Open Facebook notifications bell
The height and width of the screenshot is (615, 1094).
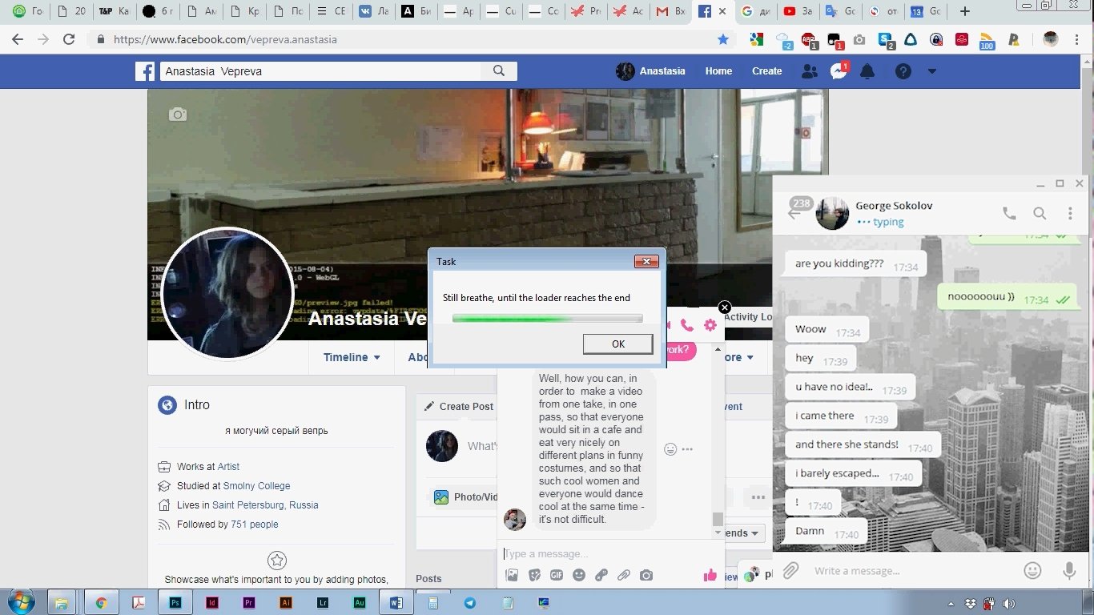tap(867, 71)
